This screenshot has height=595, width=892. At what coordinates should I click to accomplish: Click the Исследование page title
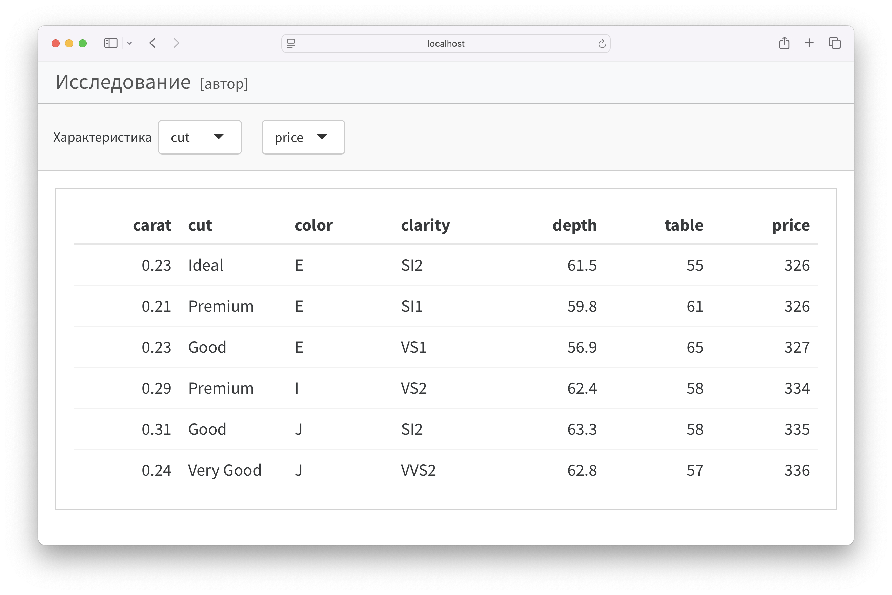(x=123, y=82)
